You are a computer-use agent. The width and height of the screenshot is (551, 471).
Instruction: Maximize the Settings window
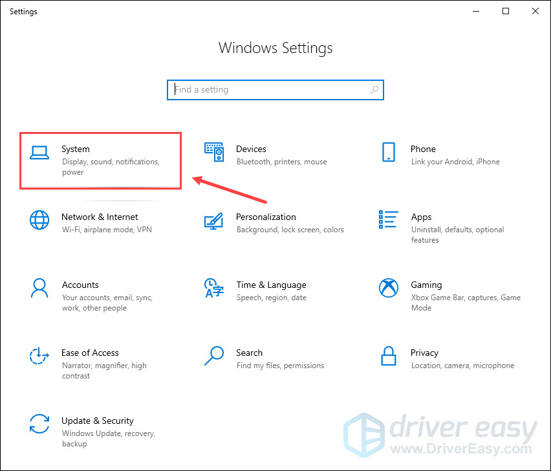point(506,11)
